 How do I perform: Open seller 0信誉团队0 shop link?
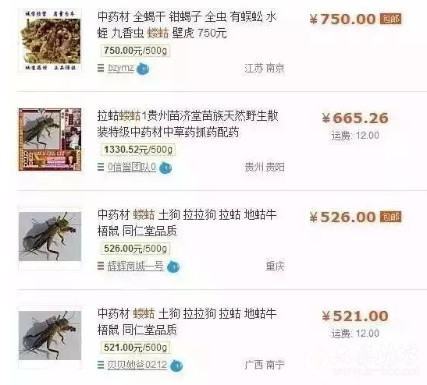(132, 167)
